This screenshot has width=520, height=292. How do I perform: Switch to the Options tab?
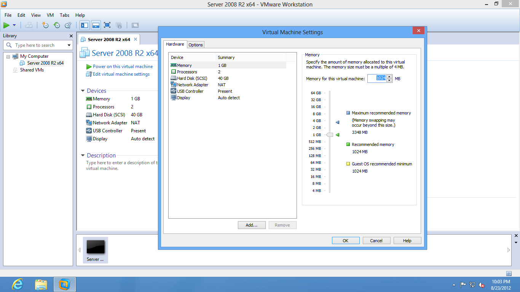coord(195,44)
